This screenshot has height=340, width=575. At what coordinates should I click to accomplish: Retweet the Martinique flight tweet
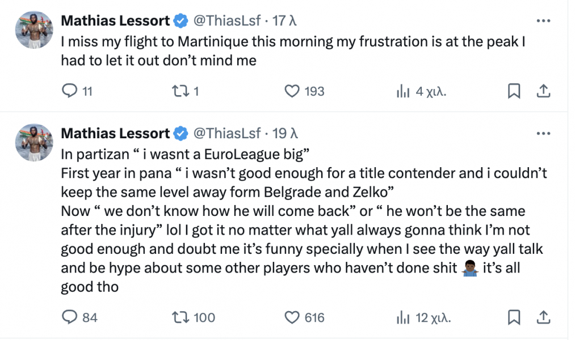[181, 91]
